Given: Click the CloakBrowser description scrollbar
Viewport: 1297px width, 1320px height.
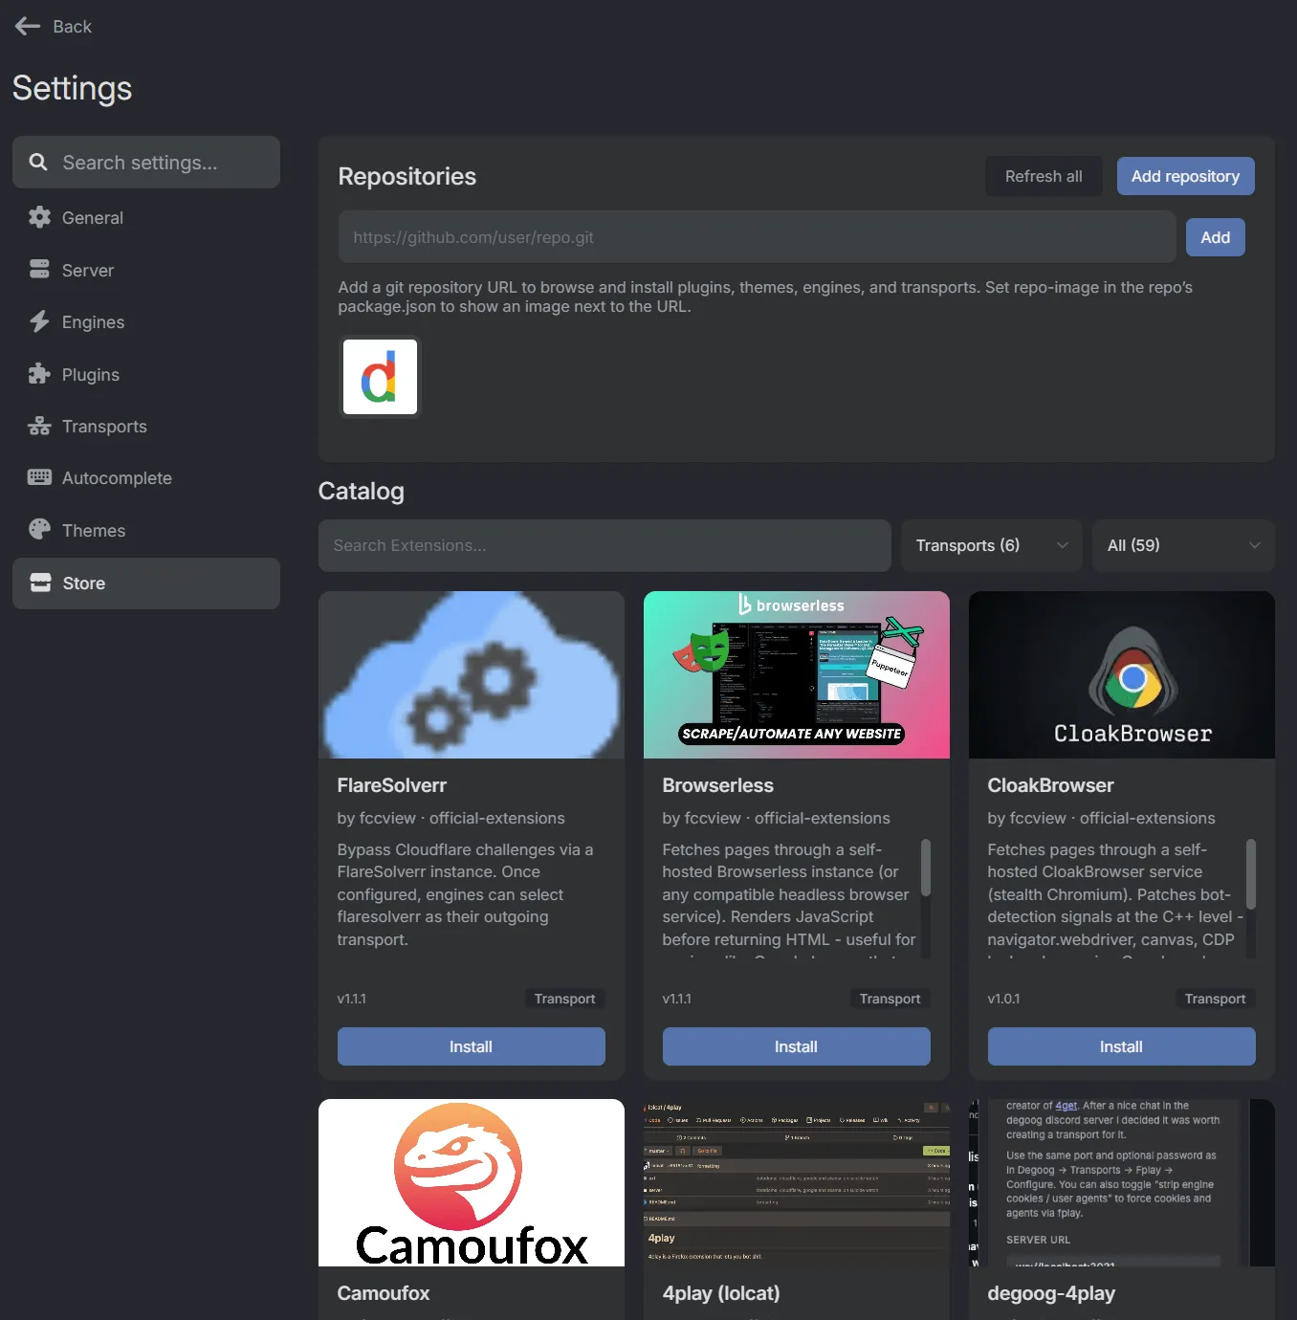Looking at the screenshot, I should (1250, 874).
